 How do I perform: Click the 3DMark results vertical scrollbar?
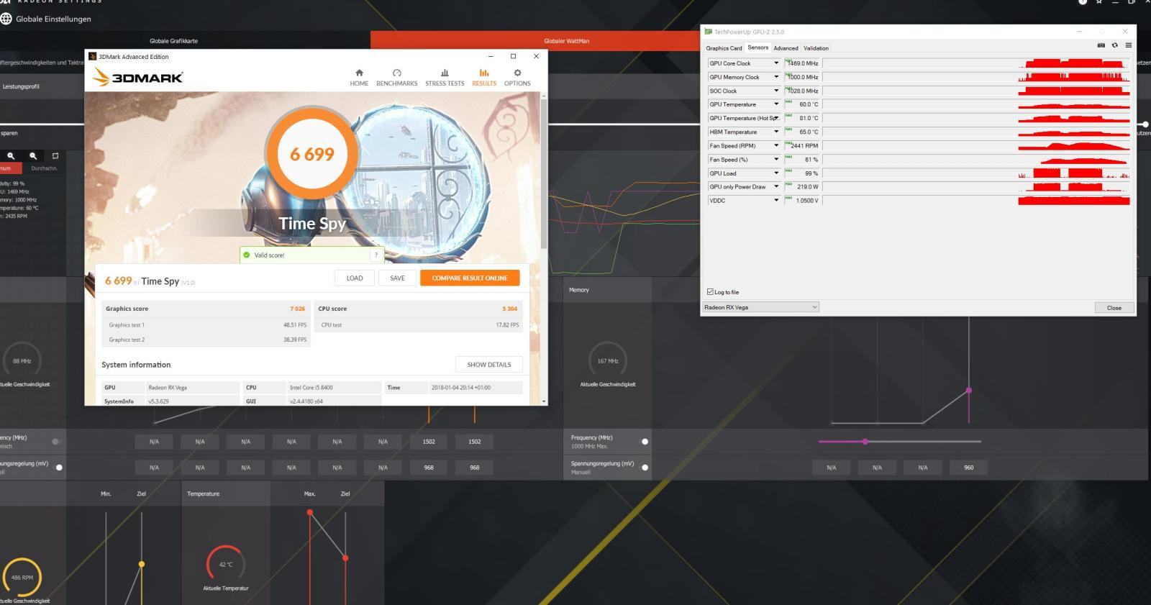(544, 173)
